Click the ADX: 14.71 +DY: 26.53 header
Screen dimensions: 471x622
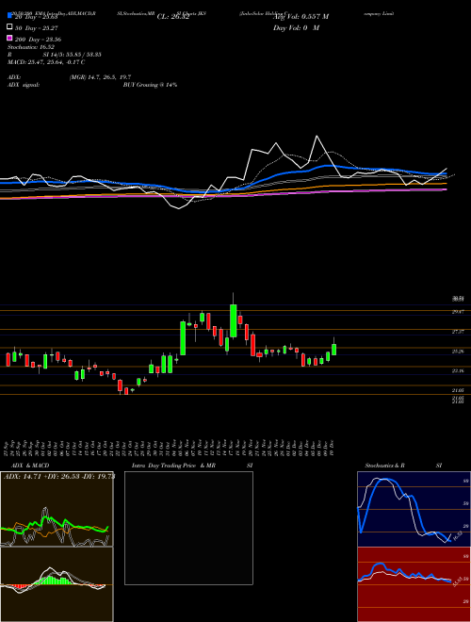tap(59, 476)
